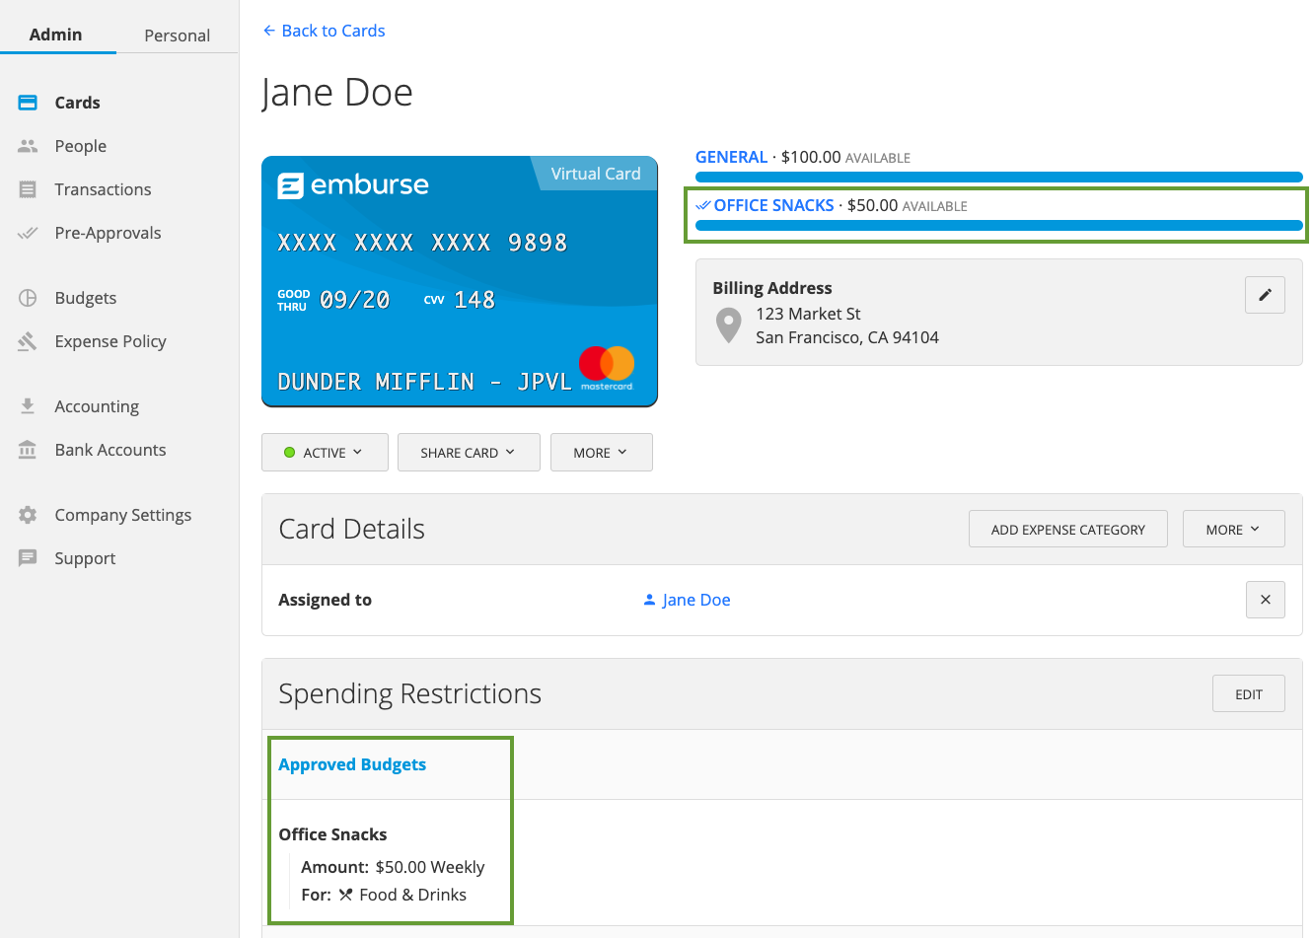Open the ACTIVE status dropdown
Image resolution: width=1313 pixels, height=938 pixels.
tap(325, 453)
